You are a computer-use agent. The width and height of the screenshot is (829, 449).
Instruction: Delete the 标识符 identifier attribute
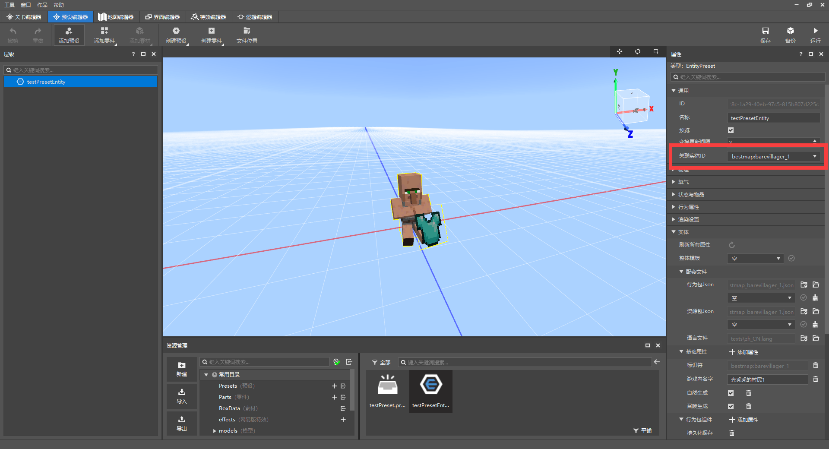pyautogui.click(x=816, y=366)
